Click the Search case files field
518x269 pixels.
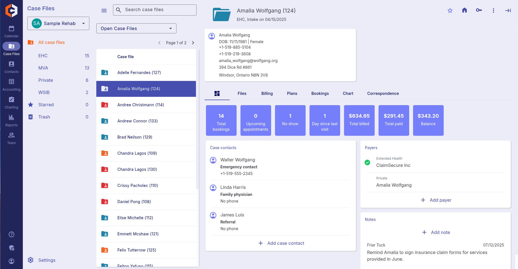tap(159, 10)
